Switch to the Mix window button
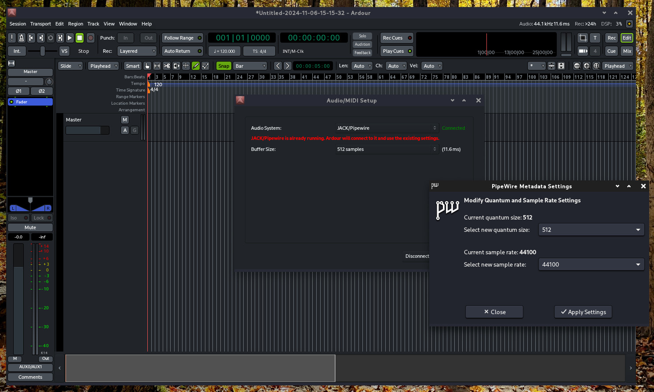Viewport: 654px width, 392px height. pos(627,51)
